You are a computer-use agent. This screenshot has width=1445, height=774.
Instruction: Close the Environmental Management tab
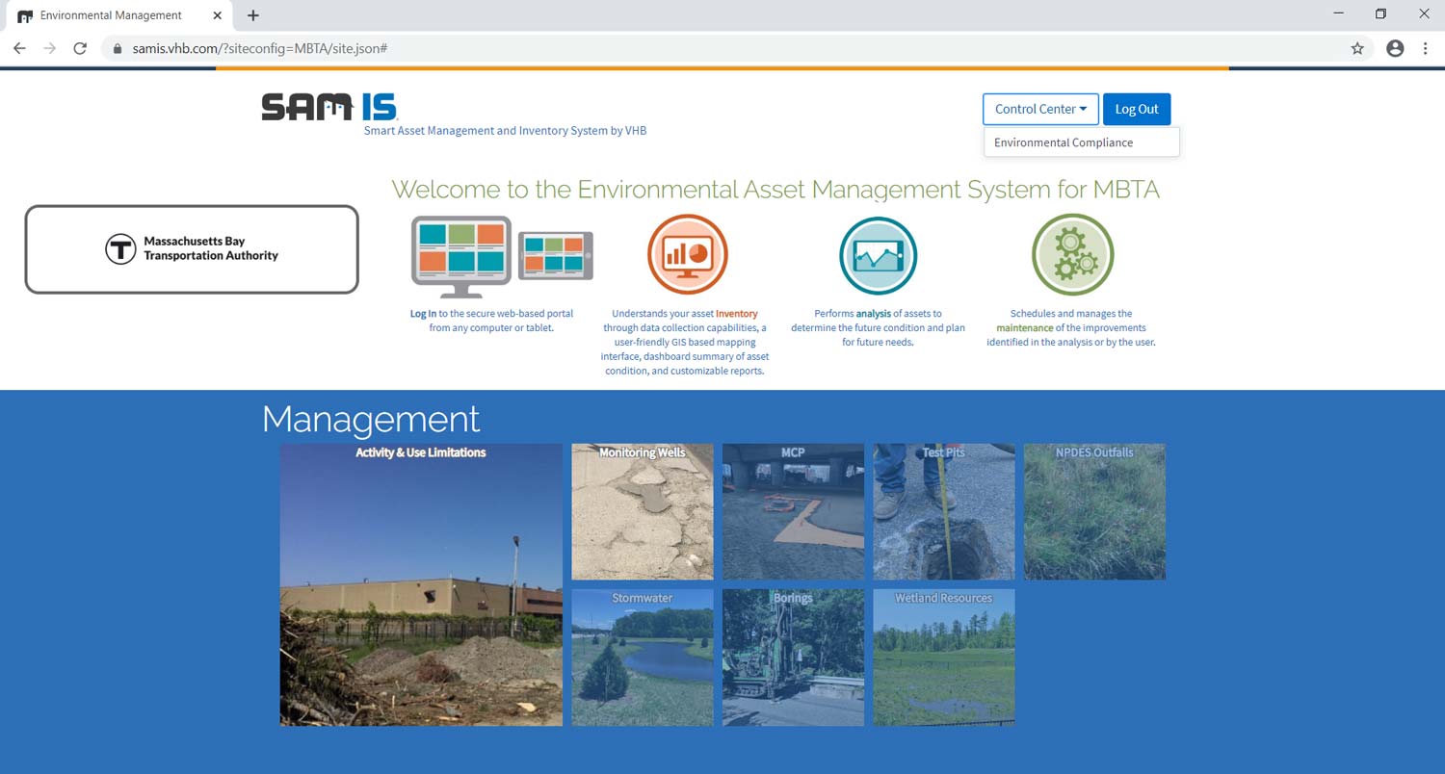click(217, 15)
